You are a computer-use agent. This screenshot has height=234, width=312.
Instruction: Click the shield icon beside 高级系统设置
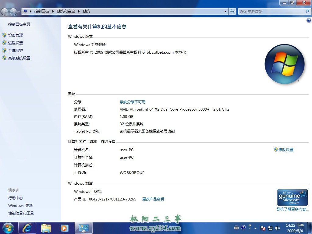pos(4,58)
